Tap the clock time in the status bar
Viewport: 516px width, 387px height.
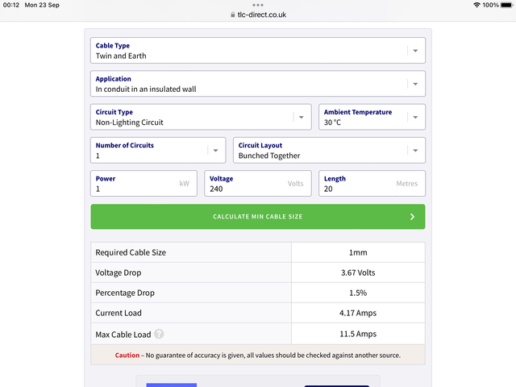tap(11, 5)
